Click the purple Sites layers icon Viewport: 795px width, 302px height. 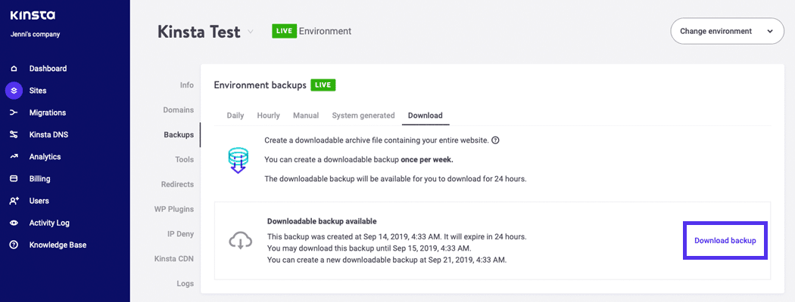[14, 91]
